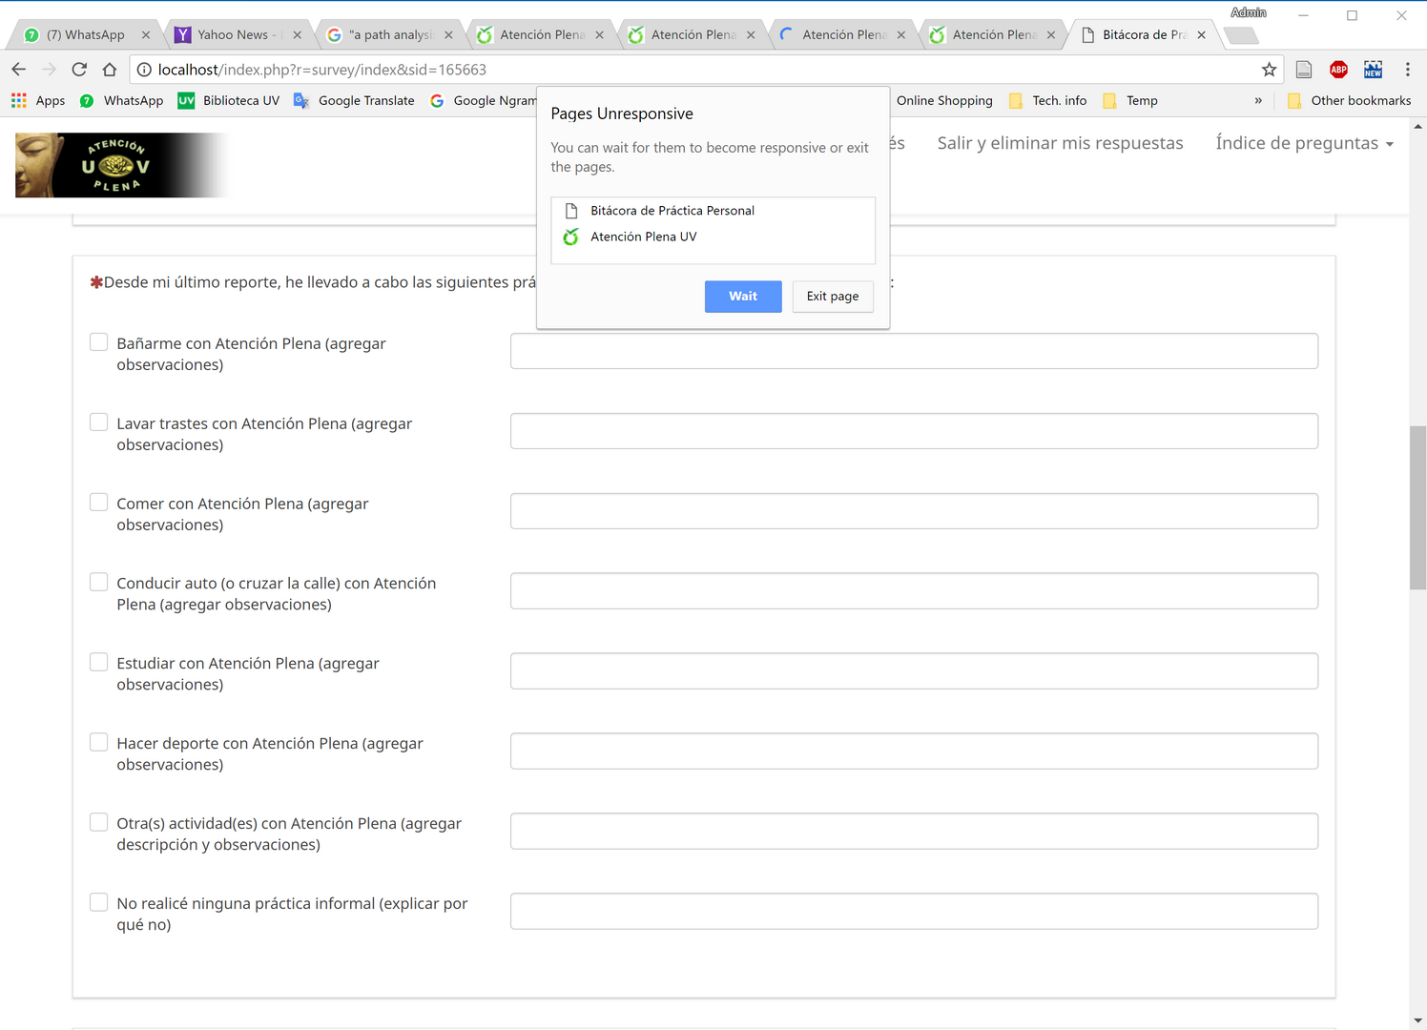Expand the 'Índice de preguntas' dropdown
The image size is (1427, 1030).
point(1304,143)
